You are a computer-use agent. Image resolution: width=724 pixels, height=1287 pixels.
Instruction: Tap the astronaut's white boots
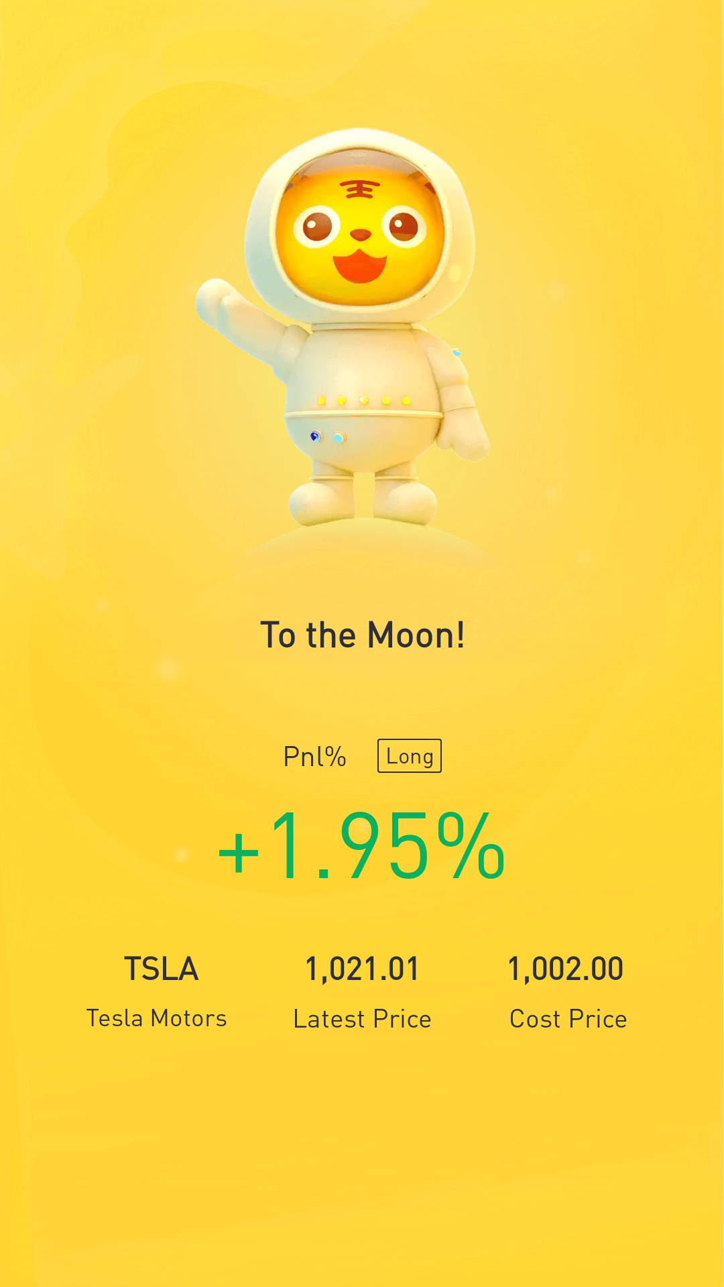click(363, 501)
